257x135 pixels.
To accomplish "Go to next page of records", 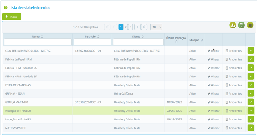I will (x=137, y=27).
